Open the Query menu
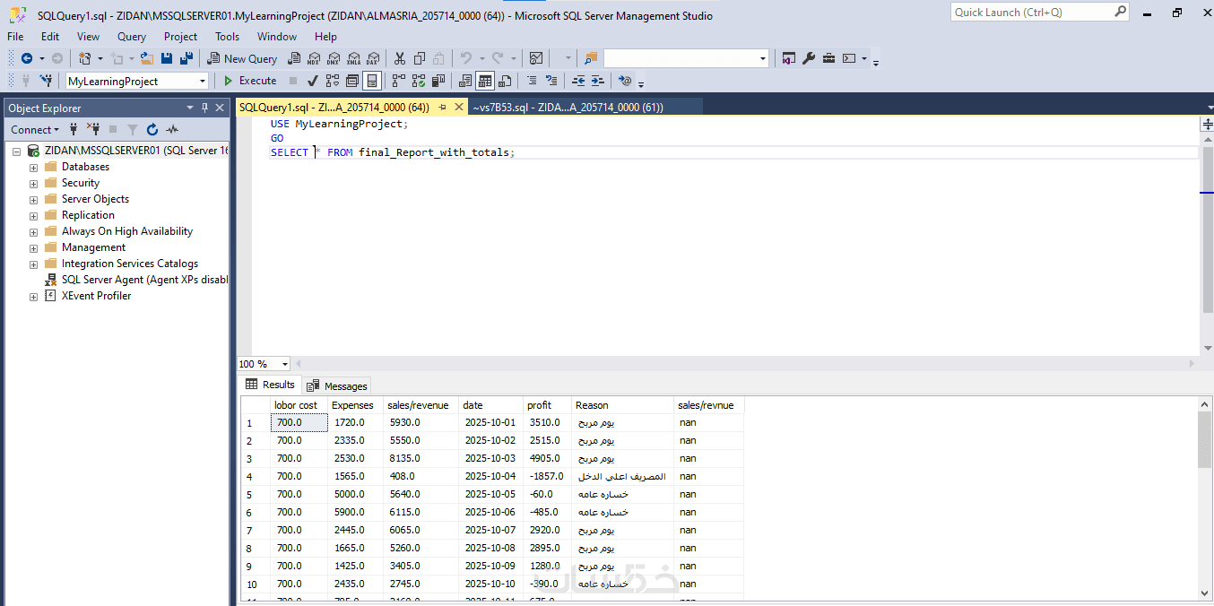This screenshot has width=1214, height=606. pyautogui.click(x=132, y=37)
